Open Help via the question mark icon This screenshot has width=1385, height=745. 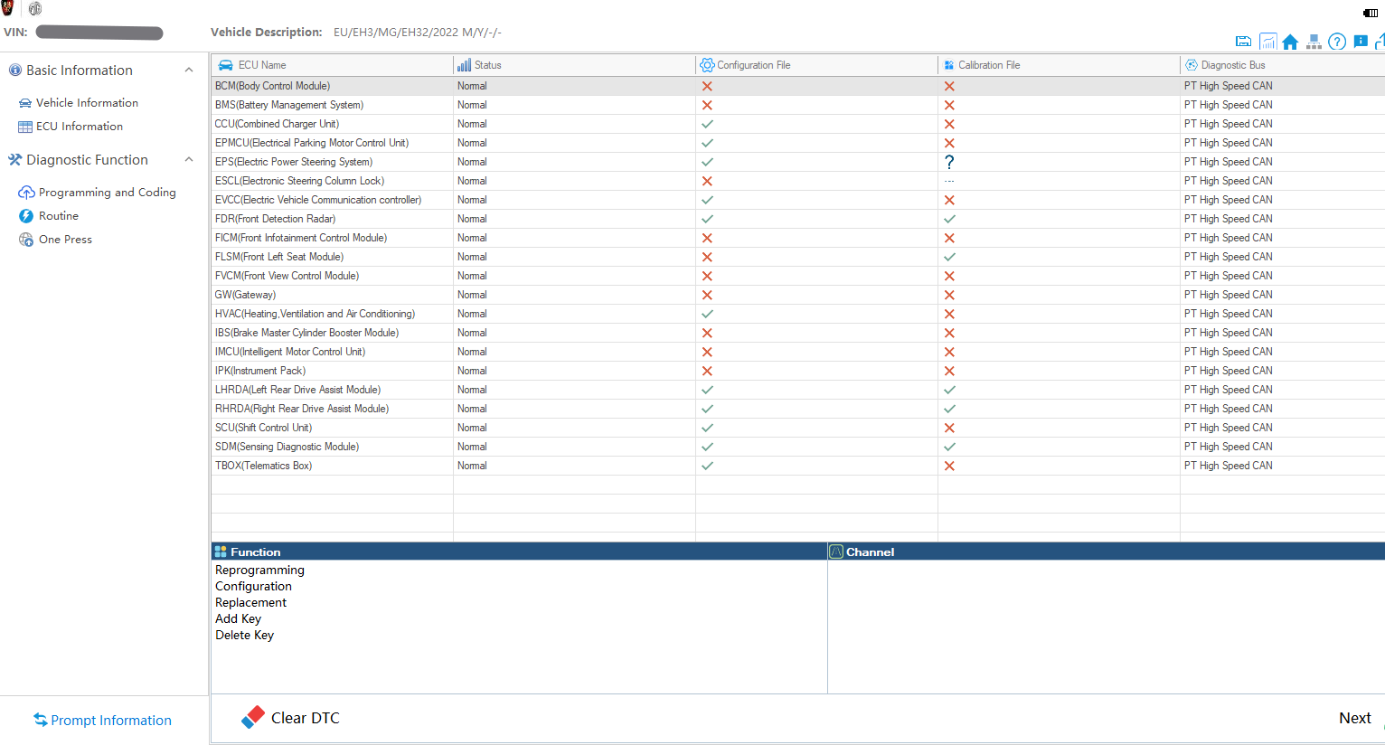point(1337,42)
